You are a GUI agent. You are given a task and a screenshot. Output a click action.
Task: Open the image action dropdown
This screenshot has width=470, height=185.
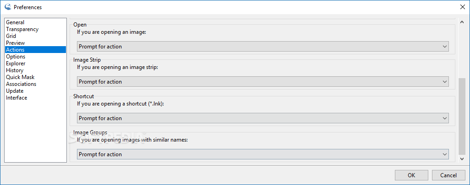click(x=262, y=47)
